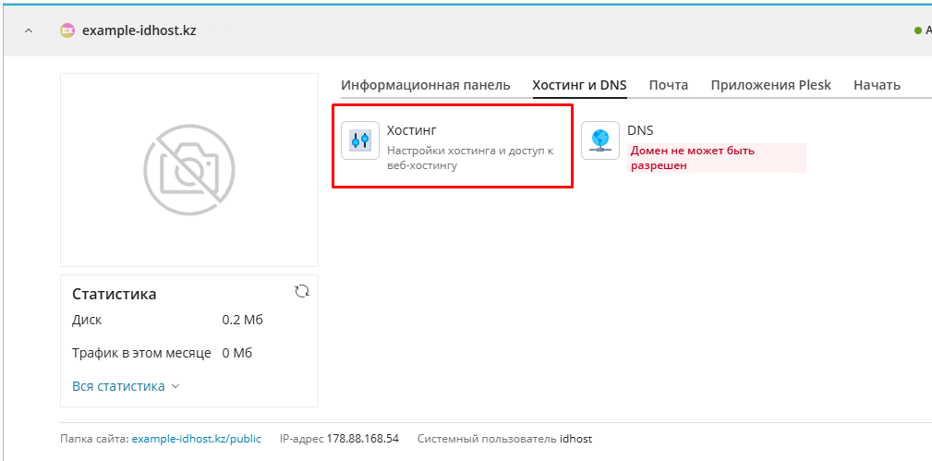Click the IP address 178.88.168.54
The height and width of the screenshot is (461, 932).
(x=362, y=438)
